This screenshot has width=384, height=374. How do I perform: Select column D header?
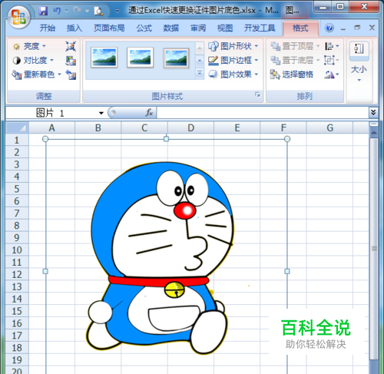[x=190, y=127]
